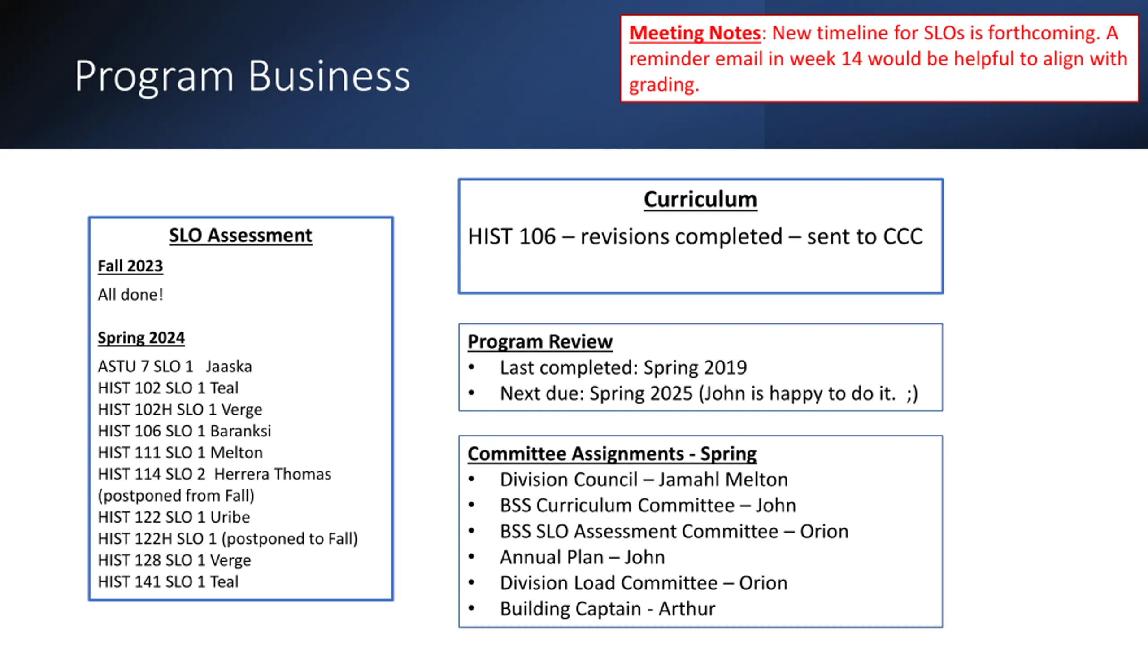Select the Curriculum box heading
This screenshot has height=646, width=1148.
[700, 200]
